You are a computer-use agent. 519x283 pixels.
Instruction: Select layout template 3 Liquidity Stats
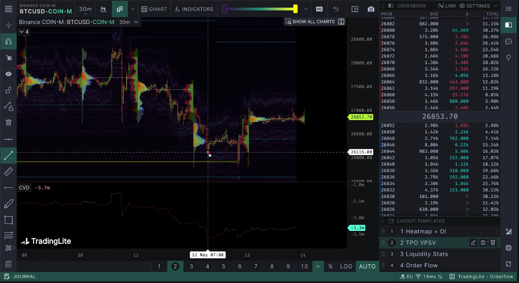[x=440, y=254]
